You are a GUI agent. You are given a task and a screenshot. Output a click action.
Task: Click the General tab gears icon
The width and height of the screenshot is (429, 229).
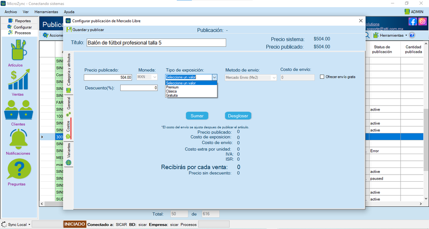tap(68, 114)
